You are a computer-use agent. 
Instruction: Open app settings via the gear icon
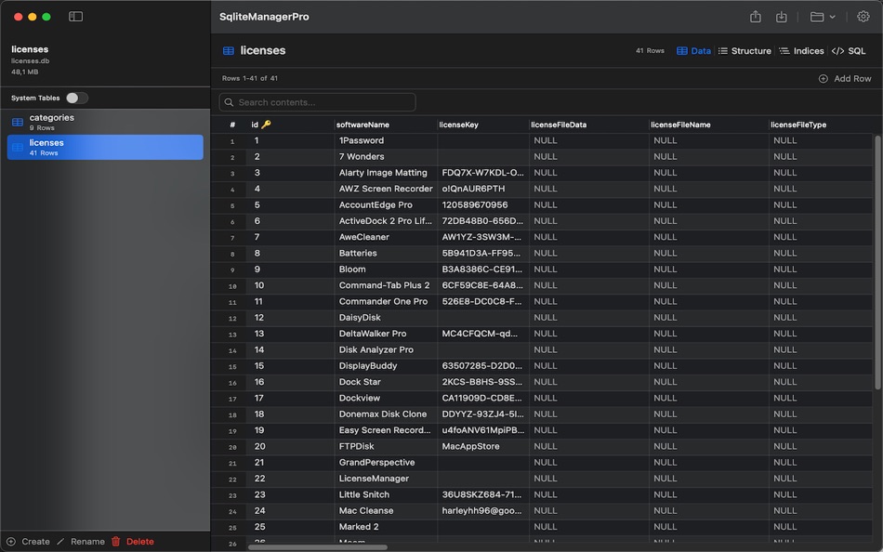tap(863, 16)
